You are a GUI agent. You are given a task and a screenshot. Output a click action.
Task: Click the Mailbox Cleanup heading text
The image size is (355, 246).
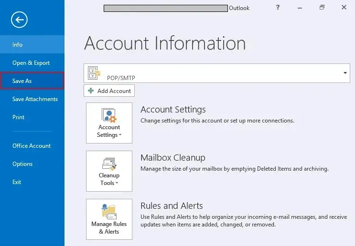click(172, 158)
